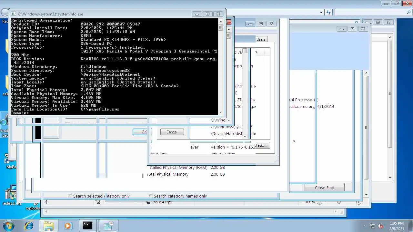The width and height of the screenshot is (413, 232).
Task: Select the calendar-and-clock icon on the taskbar
Action: pyautogui.click(x=108, y=226)
